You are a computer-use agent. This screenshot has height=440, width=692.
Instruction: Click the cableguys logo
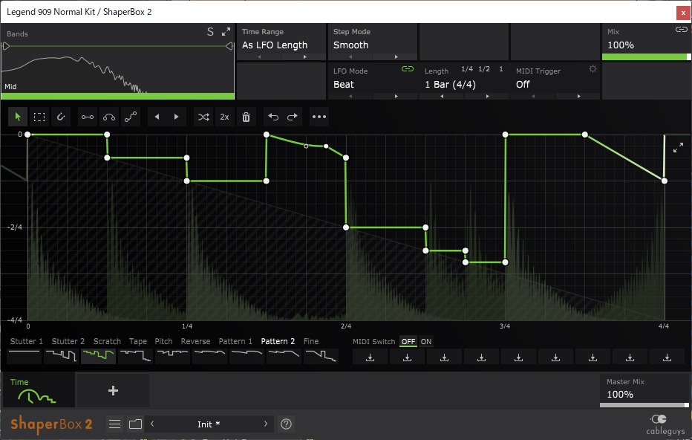point(665,424)
